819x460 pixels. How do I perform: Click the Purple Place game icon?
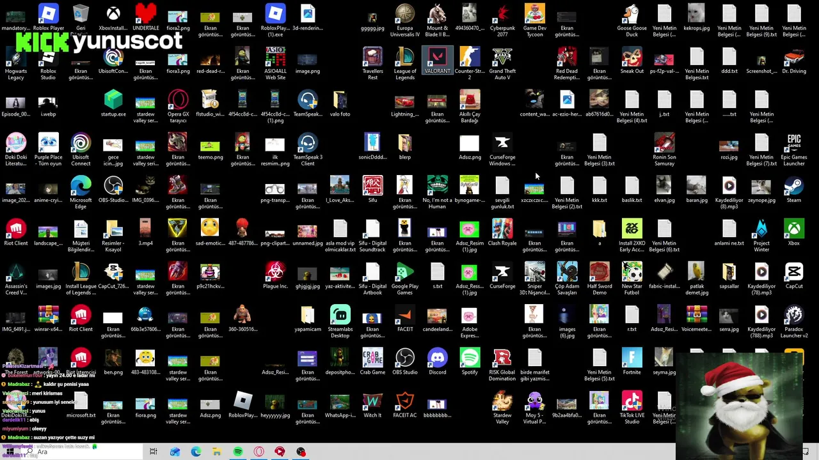(x=48, y=149)
